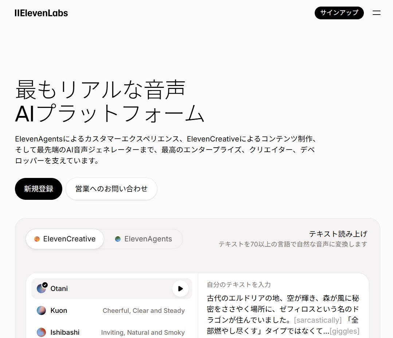Viewport: 393px width, 338px height.
Task: Toggle selection checkmark on Otani voice
Action: [44, 284]
